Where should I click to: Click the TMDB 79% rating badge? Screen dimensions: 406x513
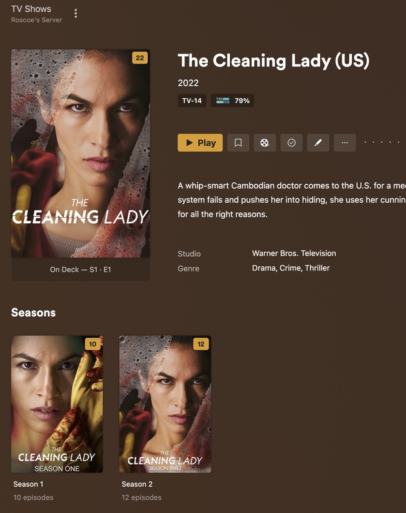(232, 101)
